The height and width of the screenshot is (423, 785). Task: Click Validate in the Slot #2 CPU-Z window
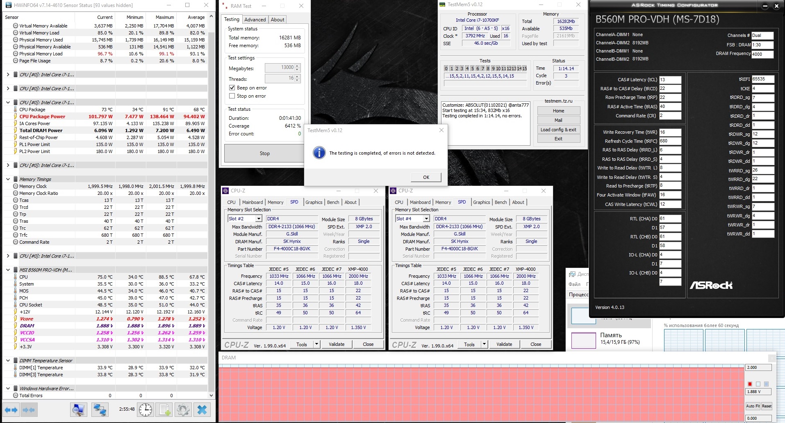pos(337,344)
